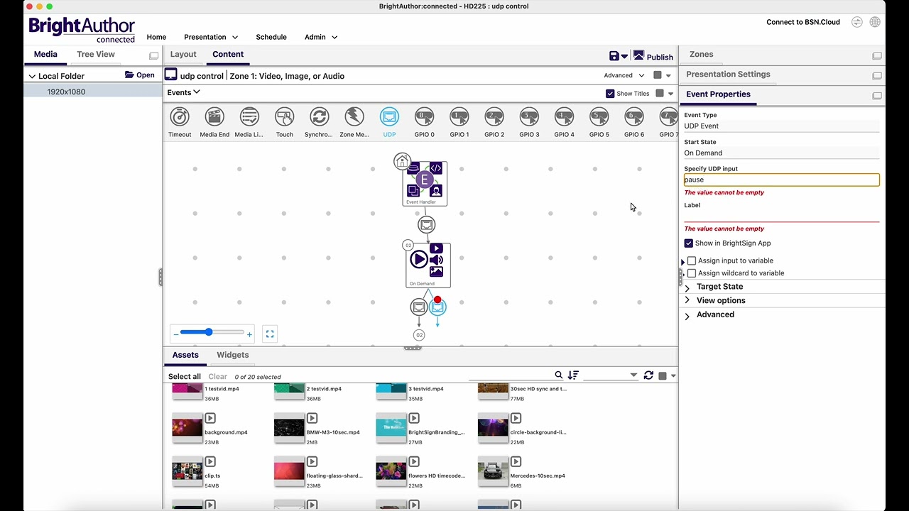
Task: Enable Assign input to variable
Action: pyautogui.click(x=692, y=260)
